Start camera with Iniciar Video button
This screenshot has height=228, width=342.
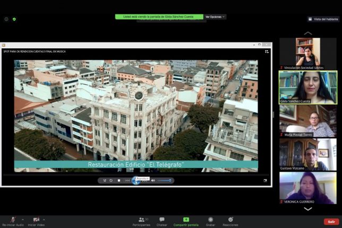coord(36,220)
